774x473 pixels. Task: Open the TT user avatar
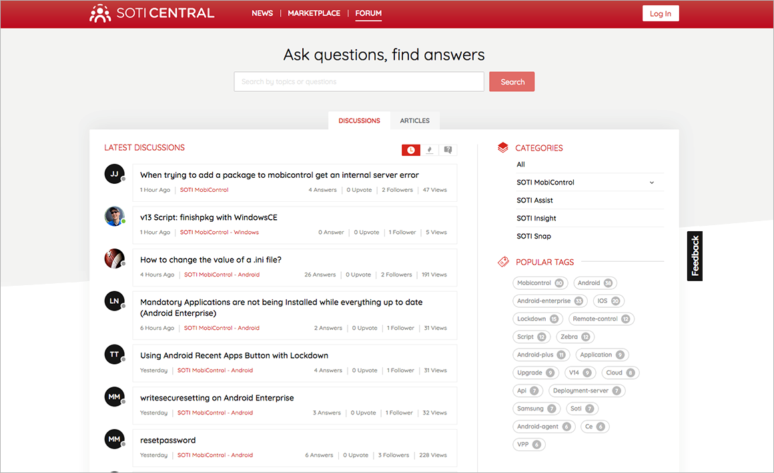pyautogui.click(x=115, y=354)
